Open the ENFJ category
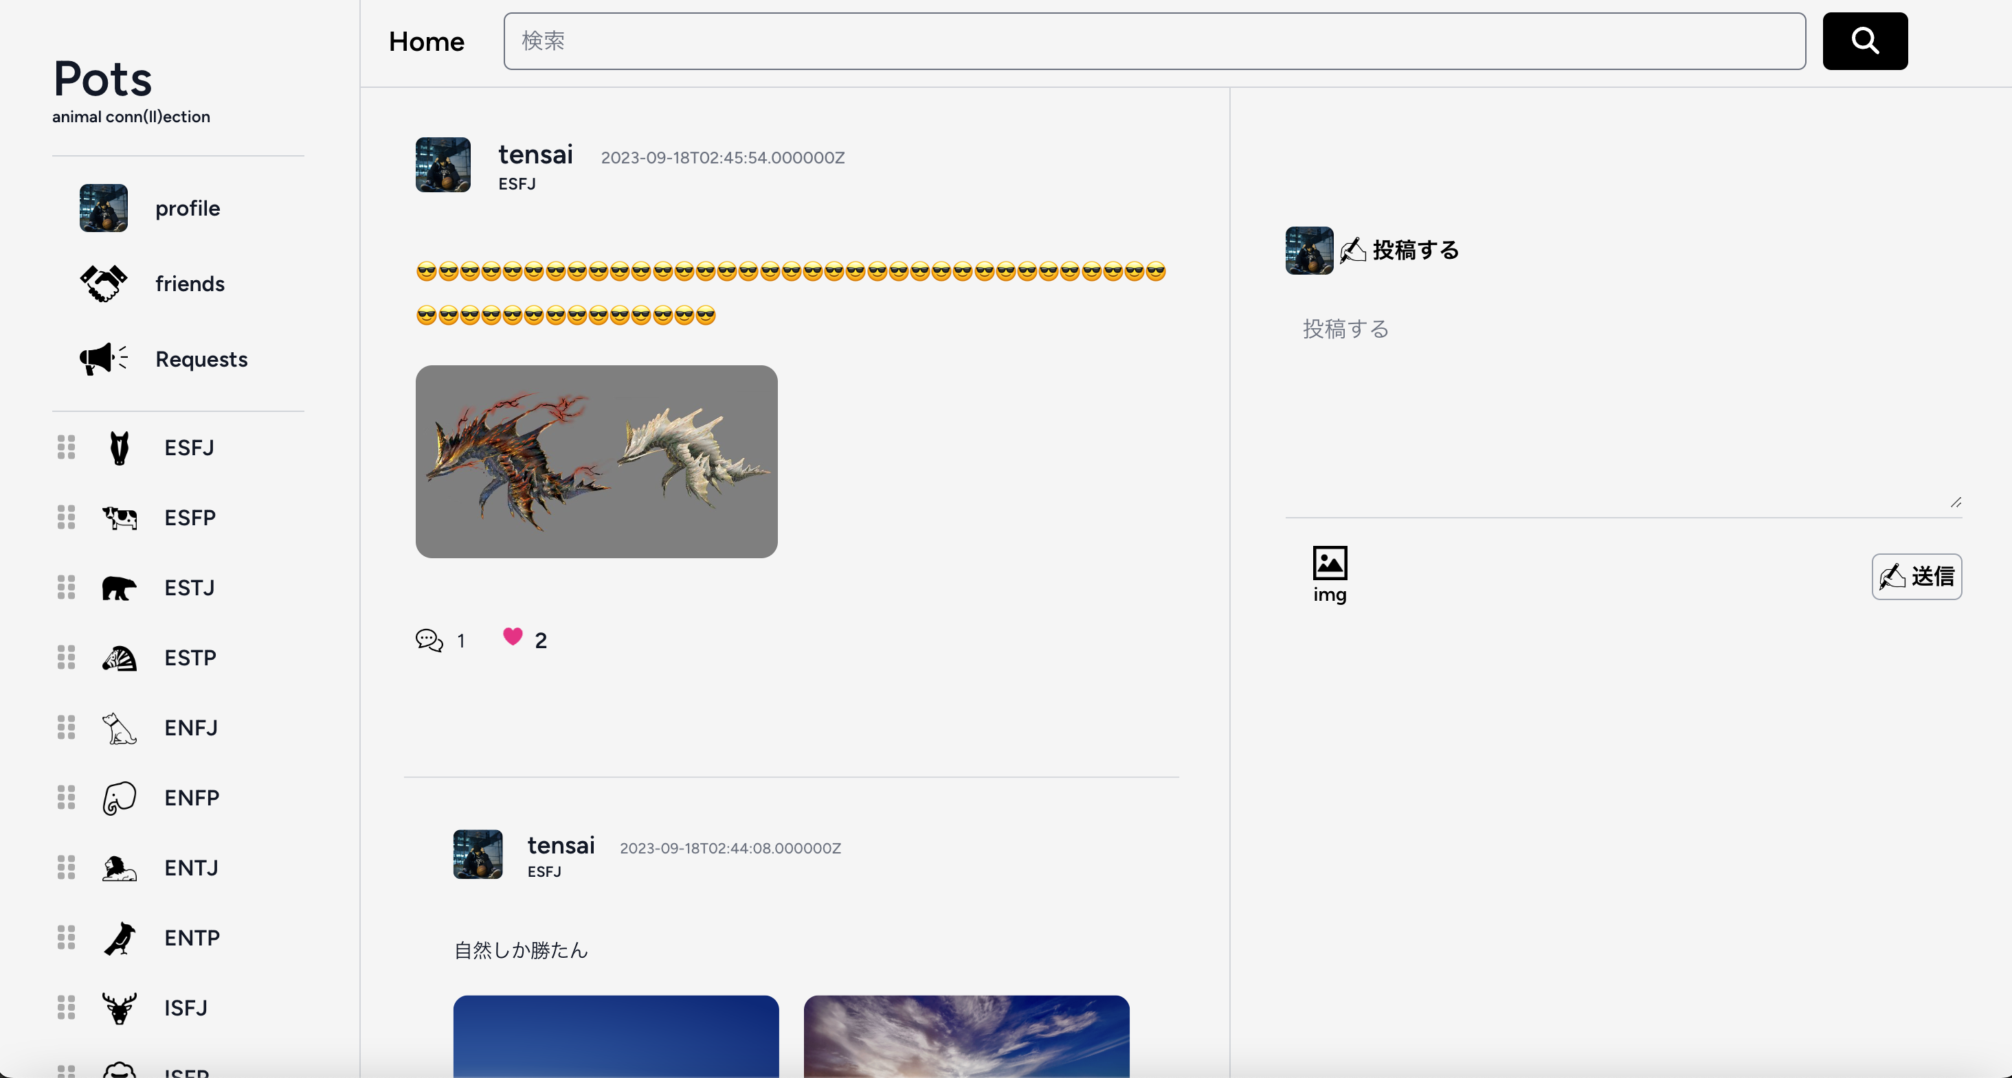The width and height of the screenshot is (2012, 1078). [x=190, y=728]
